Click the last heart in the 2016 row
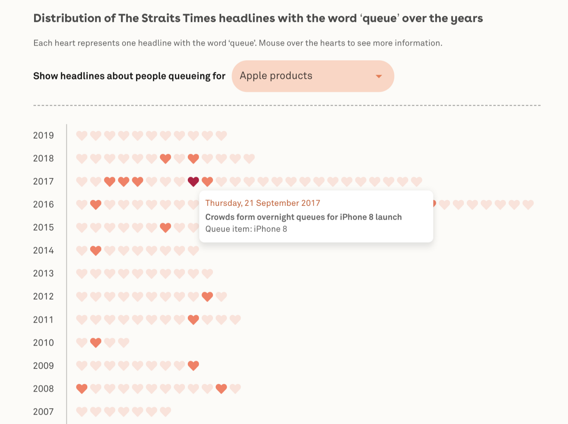The width and height of the screenshot is (568, 424). pyautogui.click(x=528, y=205)
